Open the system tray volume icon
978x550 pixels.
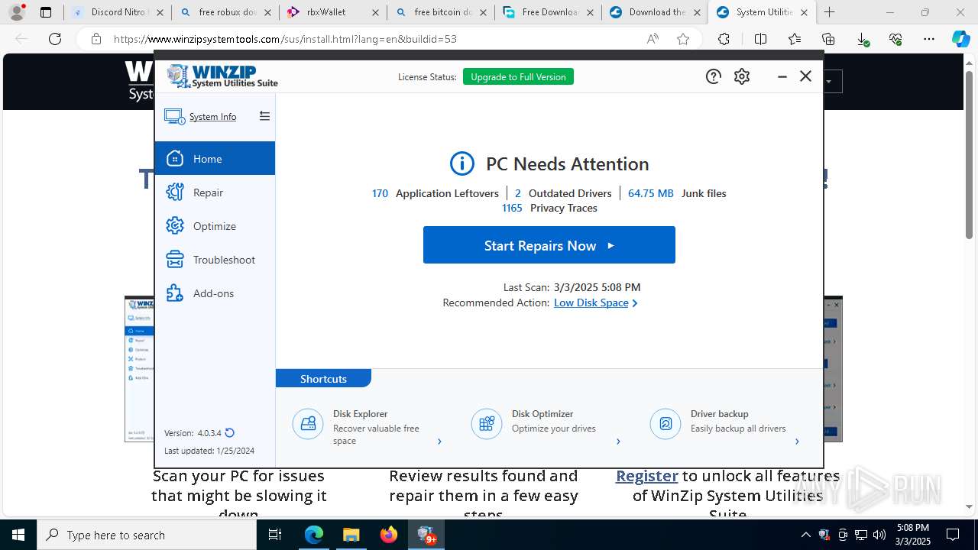pyautogui.click(x=879, y=535)
